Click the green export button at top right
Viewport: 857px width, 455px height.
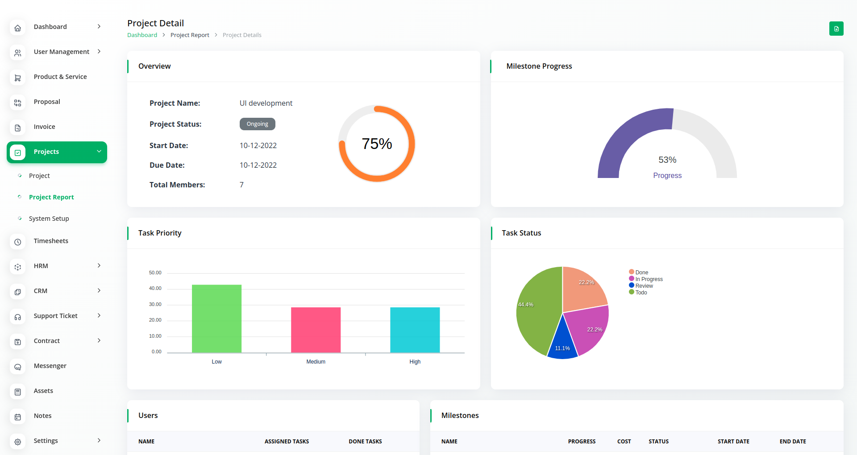836,29
